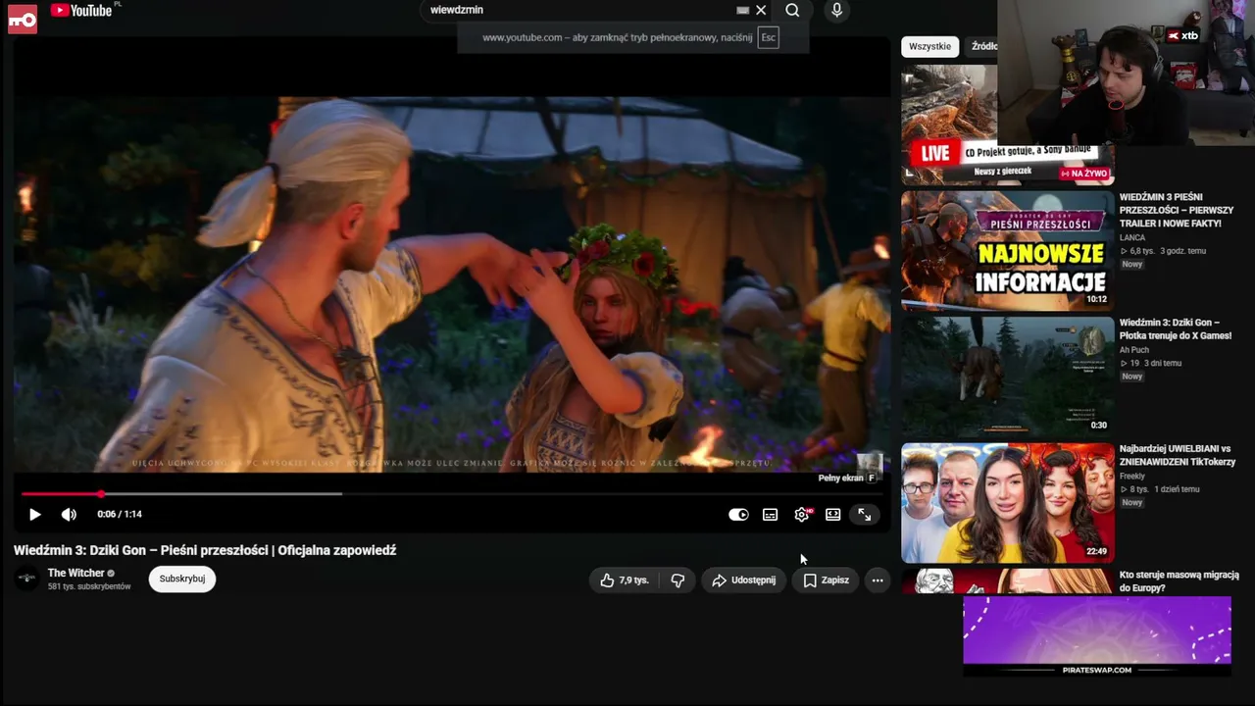Seek on the red video progress bar
Image resolution: width=1255 pixels, height=706 pixels.
(452, 493)
